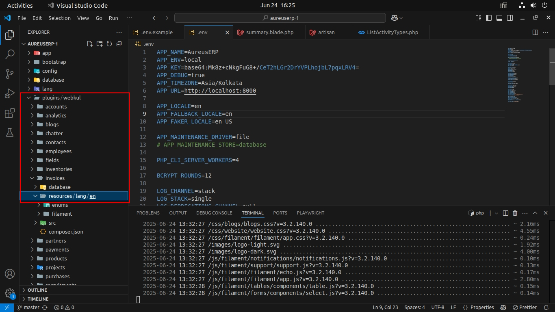Synchronize changes next to master branch

(x=45, y=308)
